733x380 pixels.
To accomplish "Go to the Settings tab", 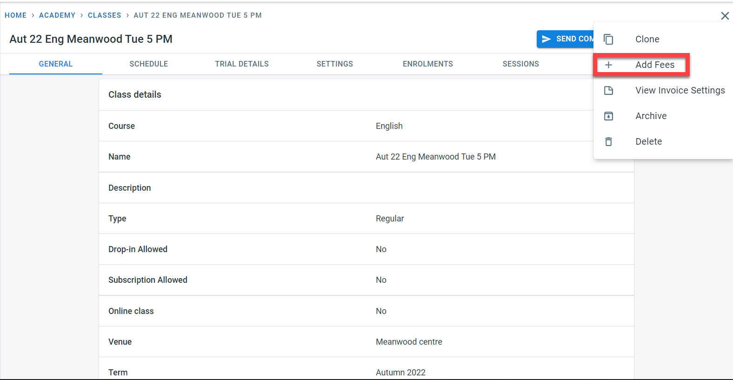I will coord(335,64).
